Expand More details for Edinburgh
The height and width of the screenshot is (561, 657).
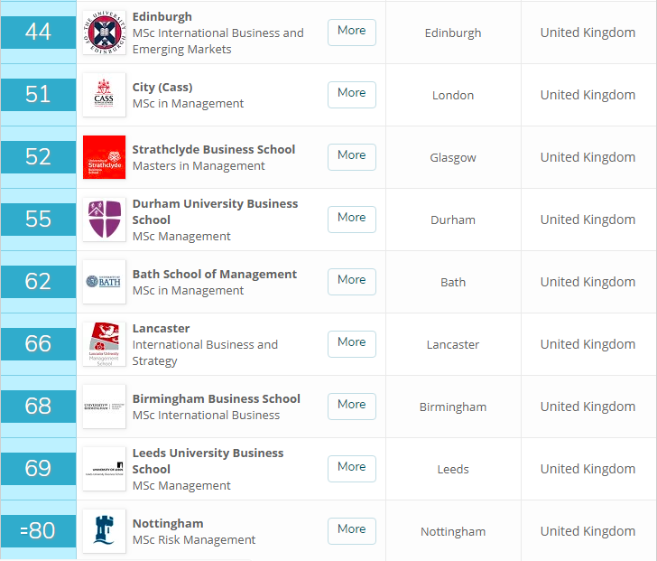coord(351,32)
